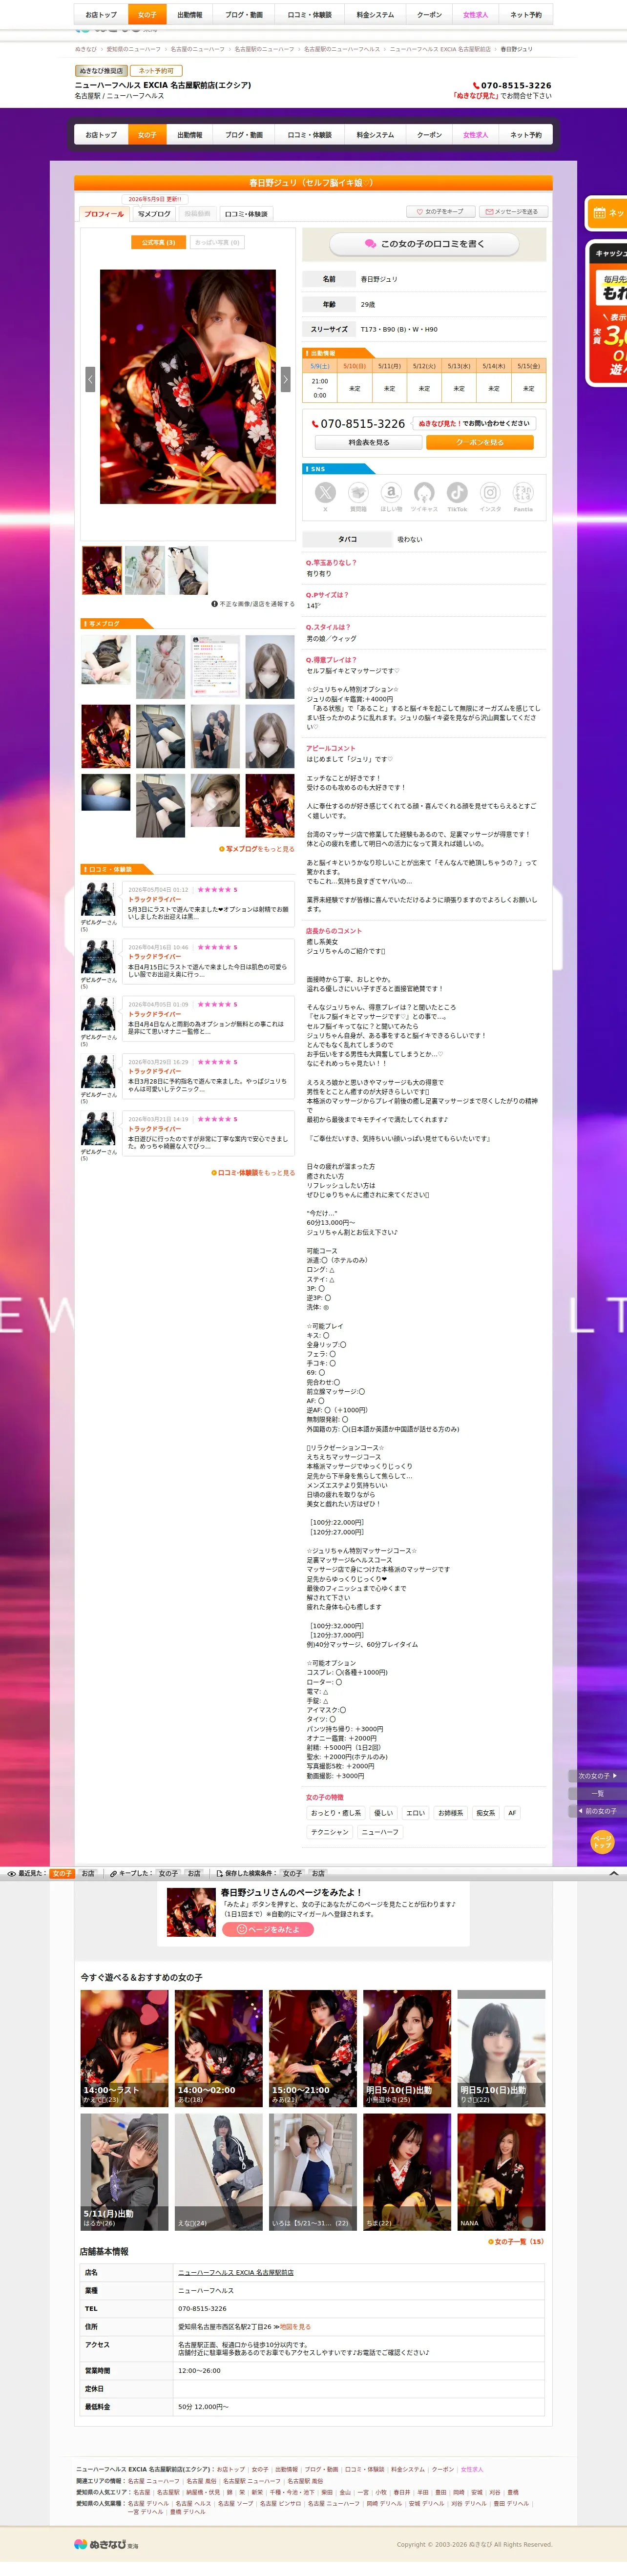This screenshot has height=2576, width=627.
Task: Click the orange クーポンを見る button
Action: [x=480, y=442]
